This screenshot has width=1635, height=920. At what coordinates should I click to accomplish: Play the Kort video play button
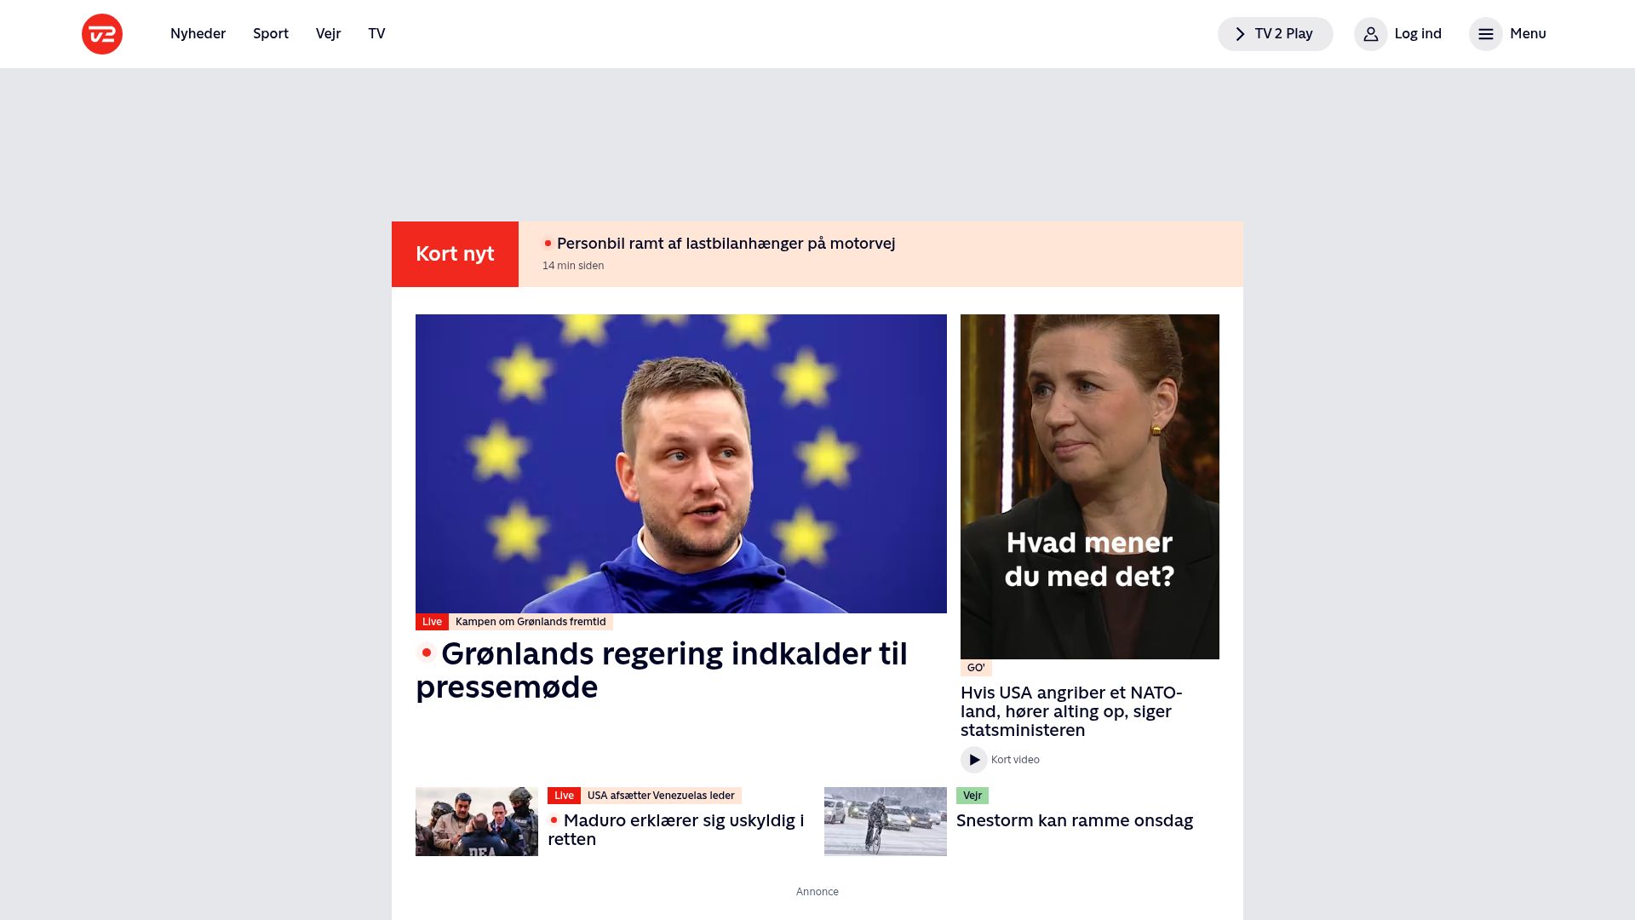click(973, 760)
